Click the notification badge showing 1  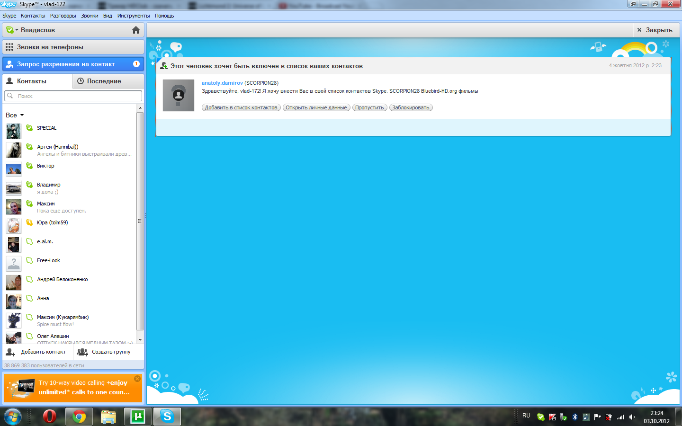pos(136,64)
